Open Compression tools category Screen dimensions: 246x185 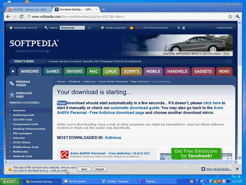(x=25, y=124)
